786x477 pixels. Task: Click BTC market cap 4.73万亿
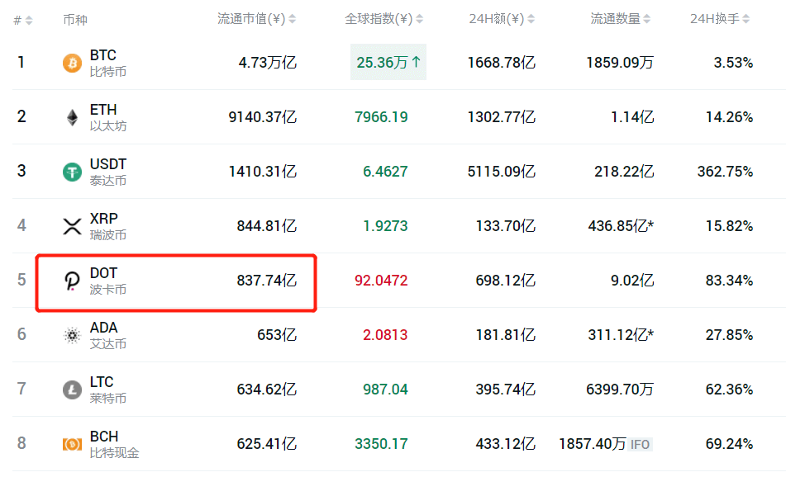click(x=267, y=63)
